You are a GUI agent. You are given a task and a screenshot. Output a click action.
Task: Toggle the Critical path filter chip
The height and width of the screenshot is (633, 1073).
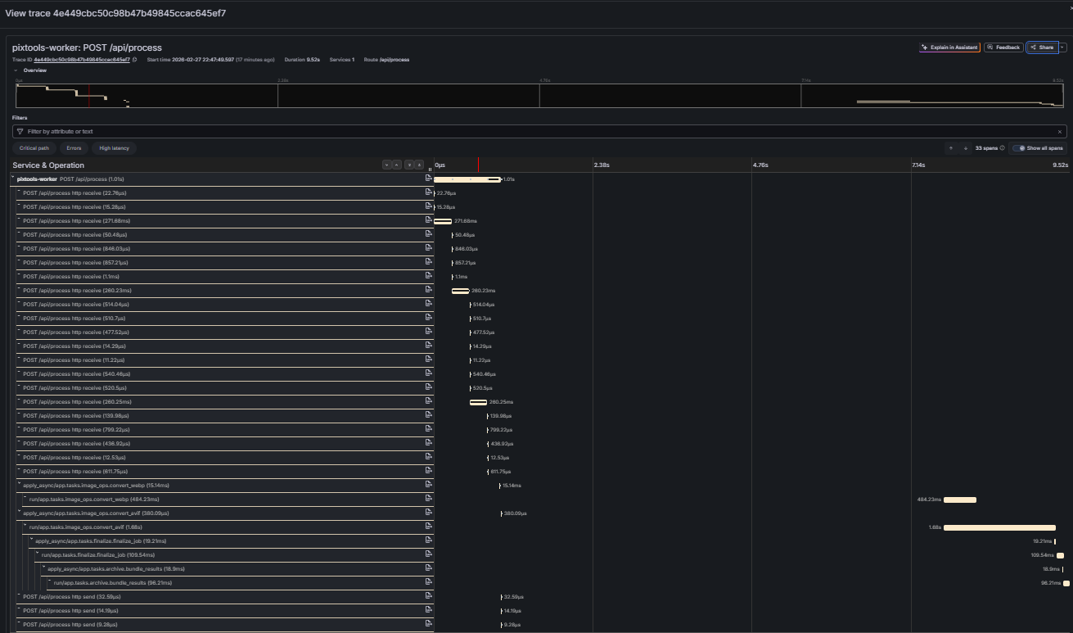pos(34,148)
